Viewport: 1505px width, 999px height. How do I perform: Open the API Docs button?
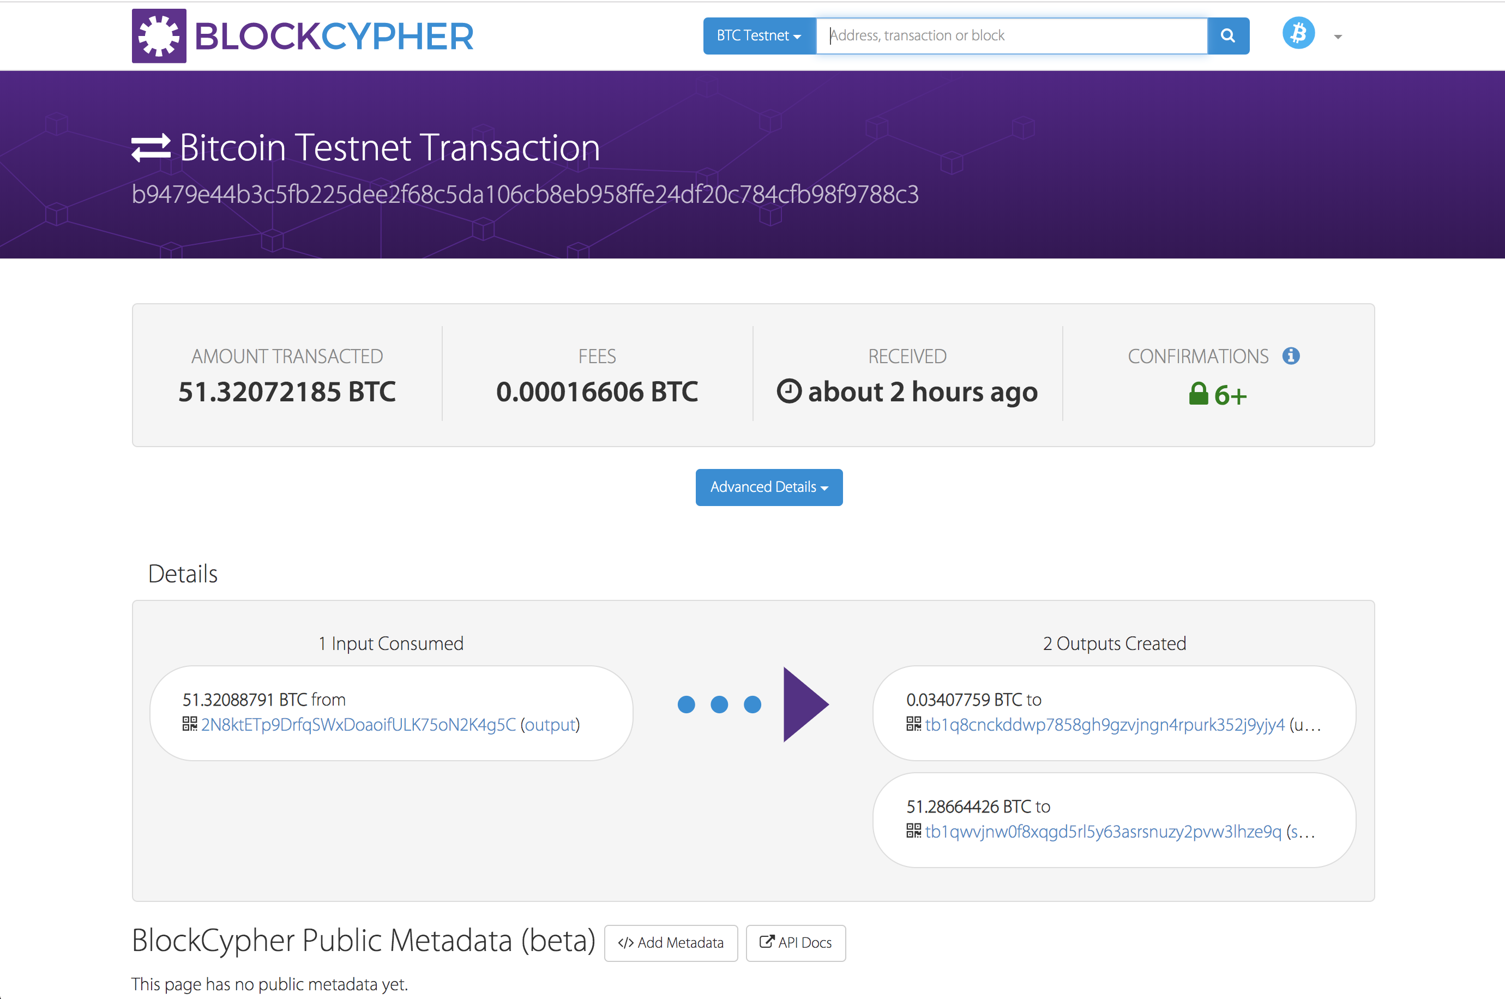tap(795, 943)
